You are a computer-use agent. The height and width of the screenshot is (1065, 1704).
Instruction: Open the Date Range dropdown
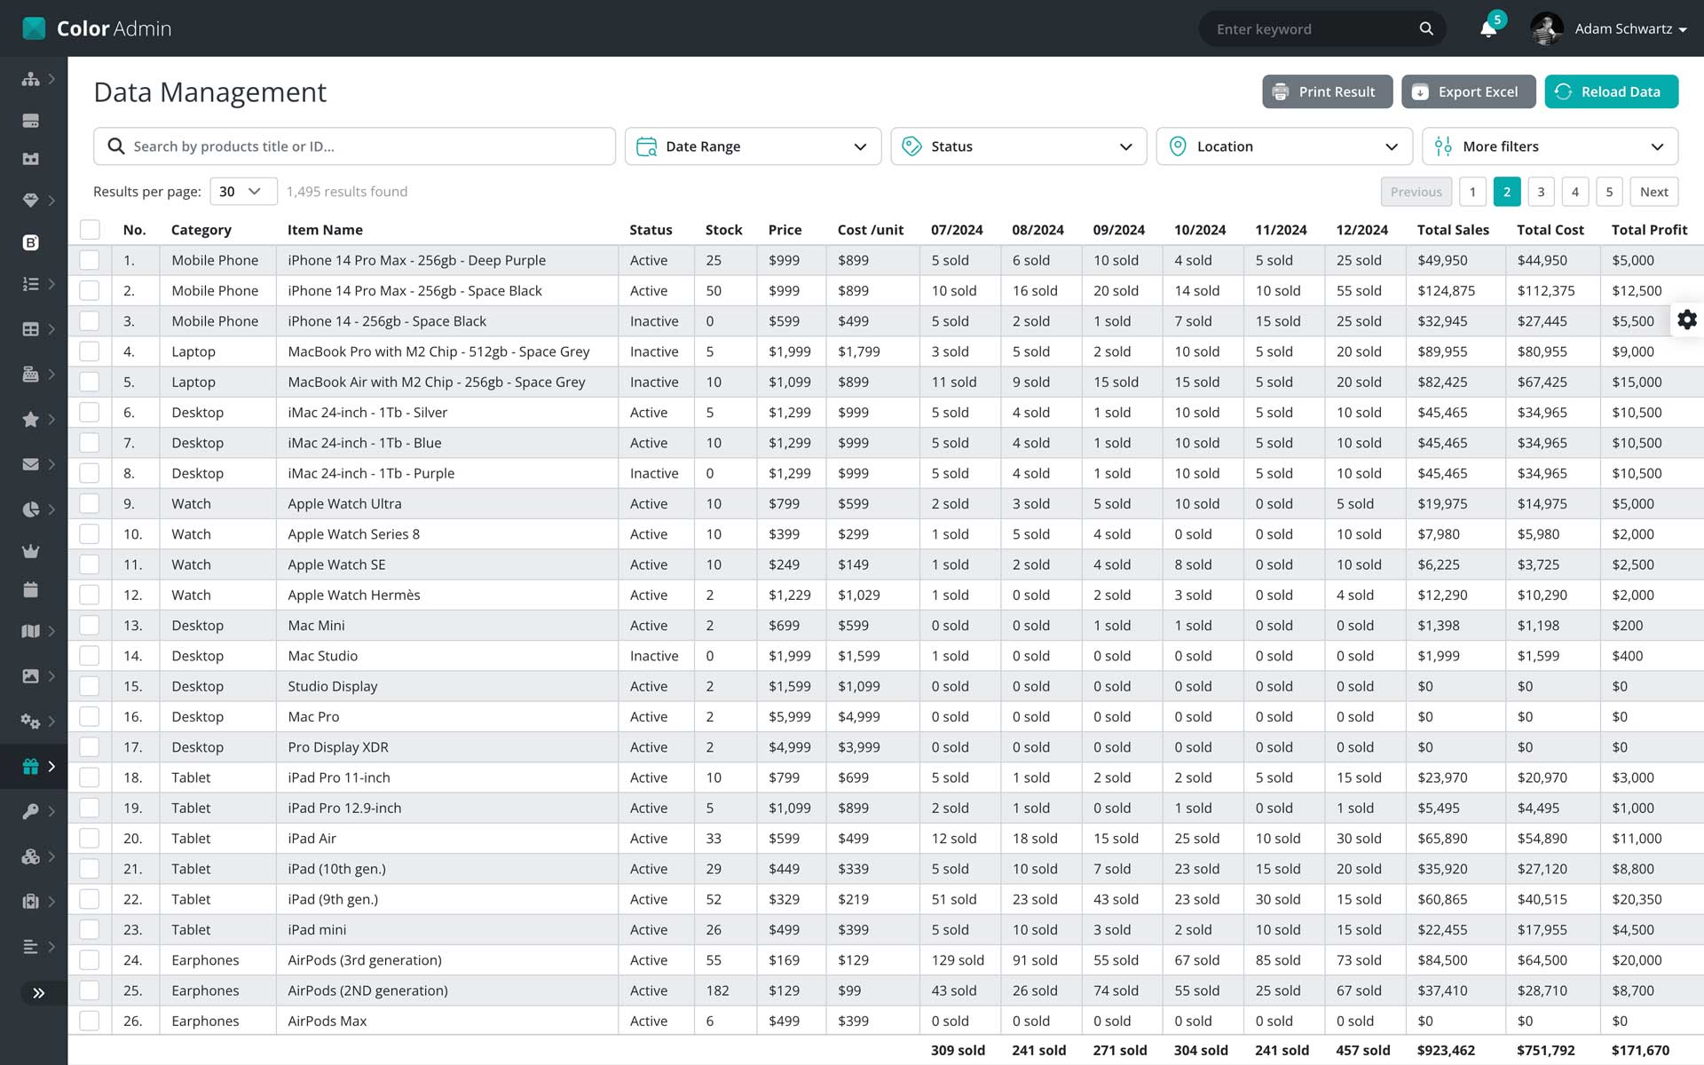click(x=753, y=146)
